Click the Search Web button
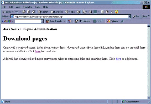The height and width of the screenshot is (104, 151). point(54,21)
